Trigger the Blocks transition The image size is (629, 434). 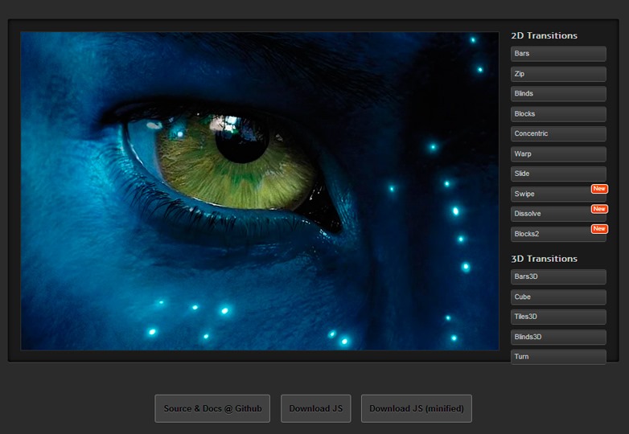coord(558,114)
